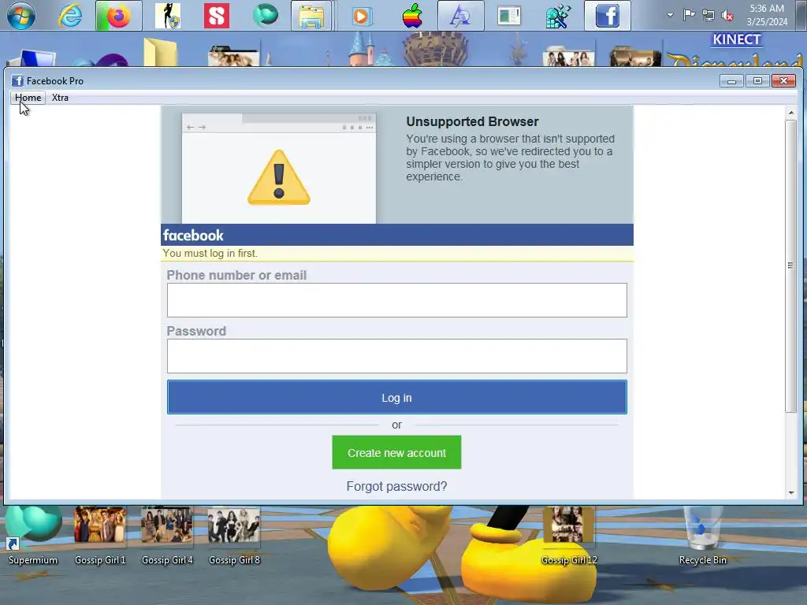
Task: Click 'You must log in first.' notice
Action: tap(210, 253)
